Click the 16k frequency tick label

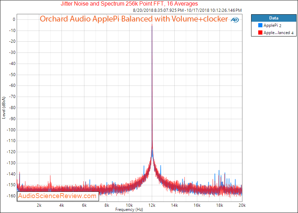[197, 205]
